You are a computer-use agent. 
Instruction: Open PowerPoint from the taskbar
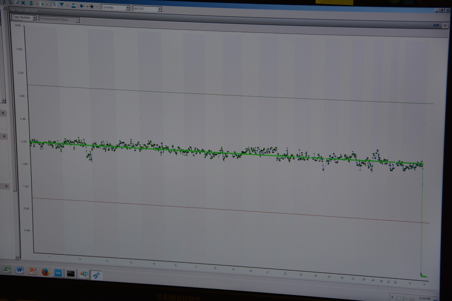[32, 271]
